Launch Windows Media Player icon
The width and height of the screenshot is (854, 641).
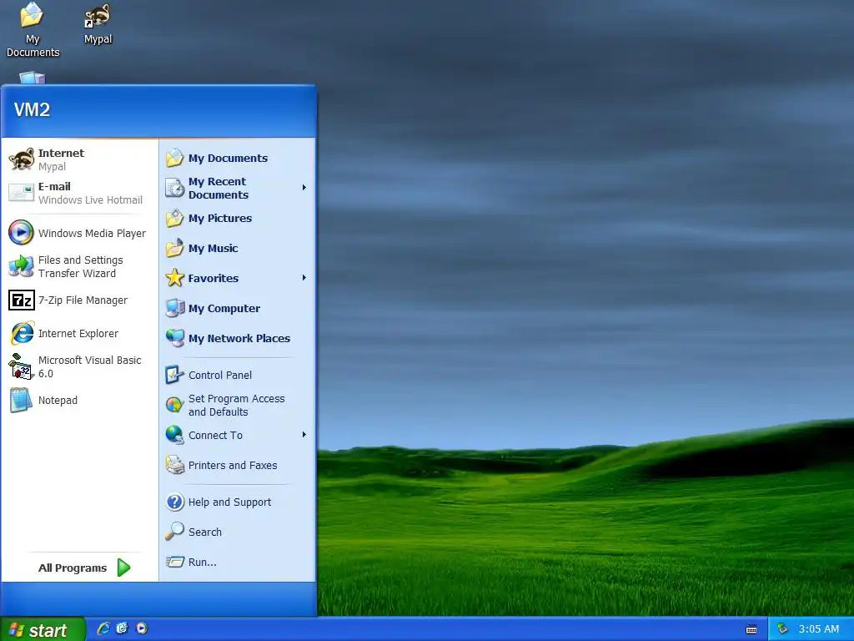[21, 233]
